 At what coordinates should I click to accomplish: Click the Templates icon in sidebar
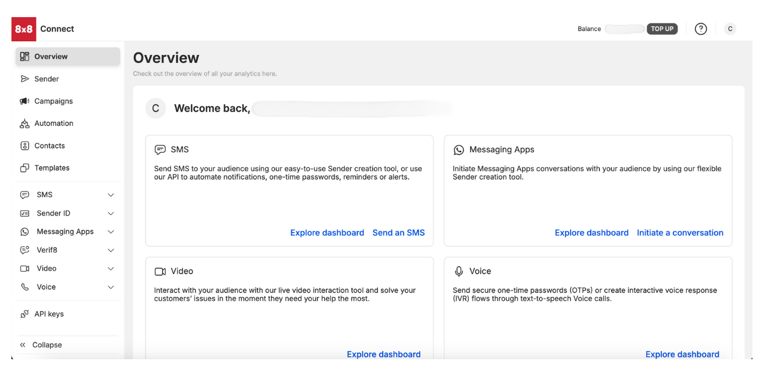point(25,168)
